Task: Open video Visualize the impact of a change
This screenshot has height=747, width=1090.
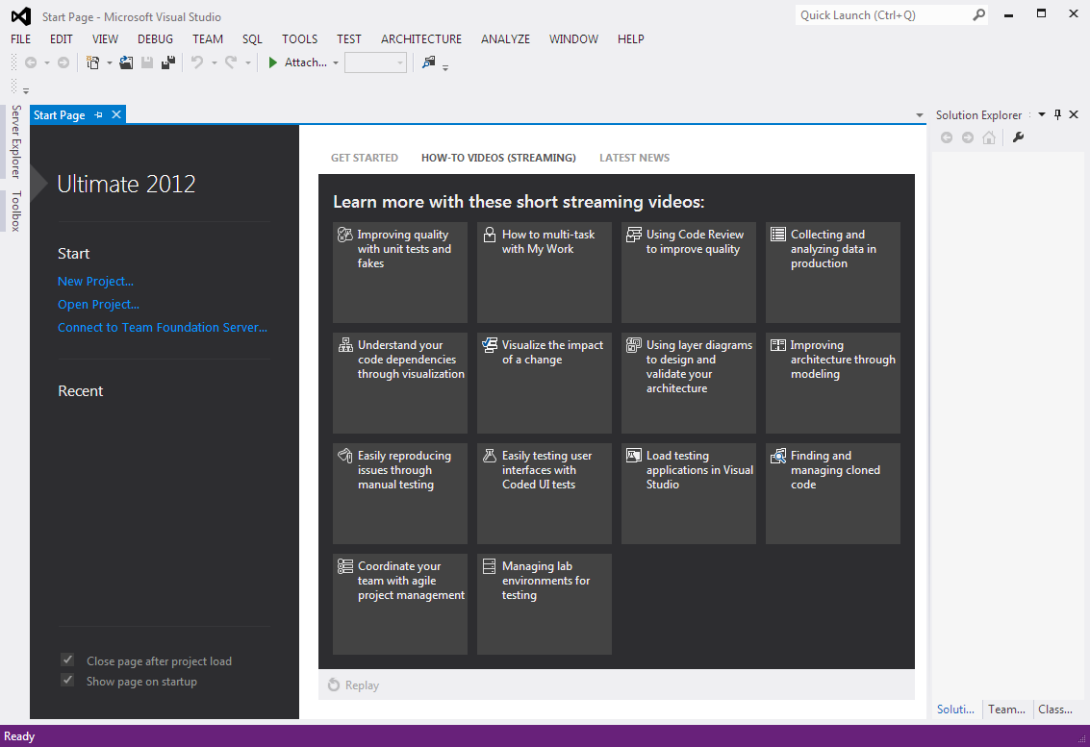Action: pyautogui.click(x=545, y=383)
